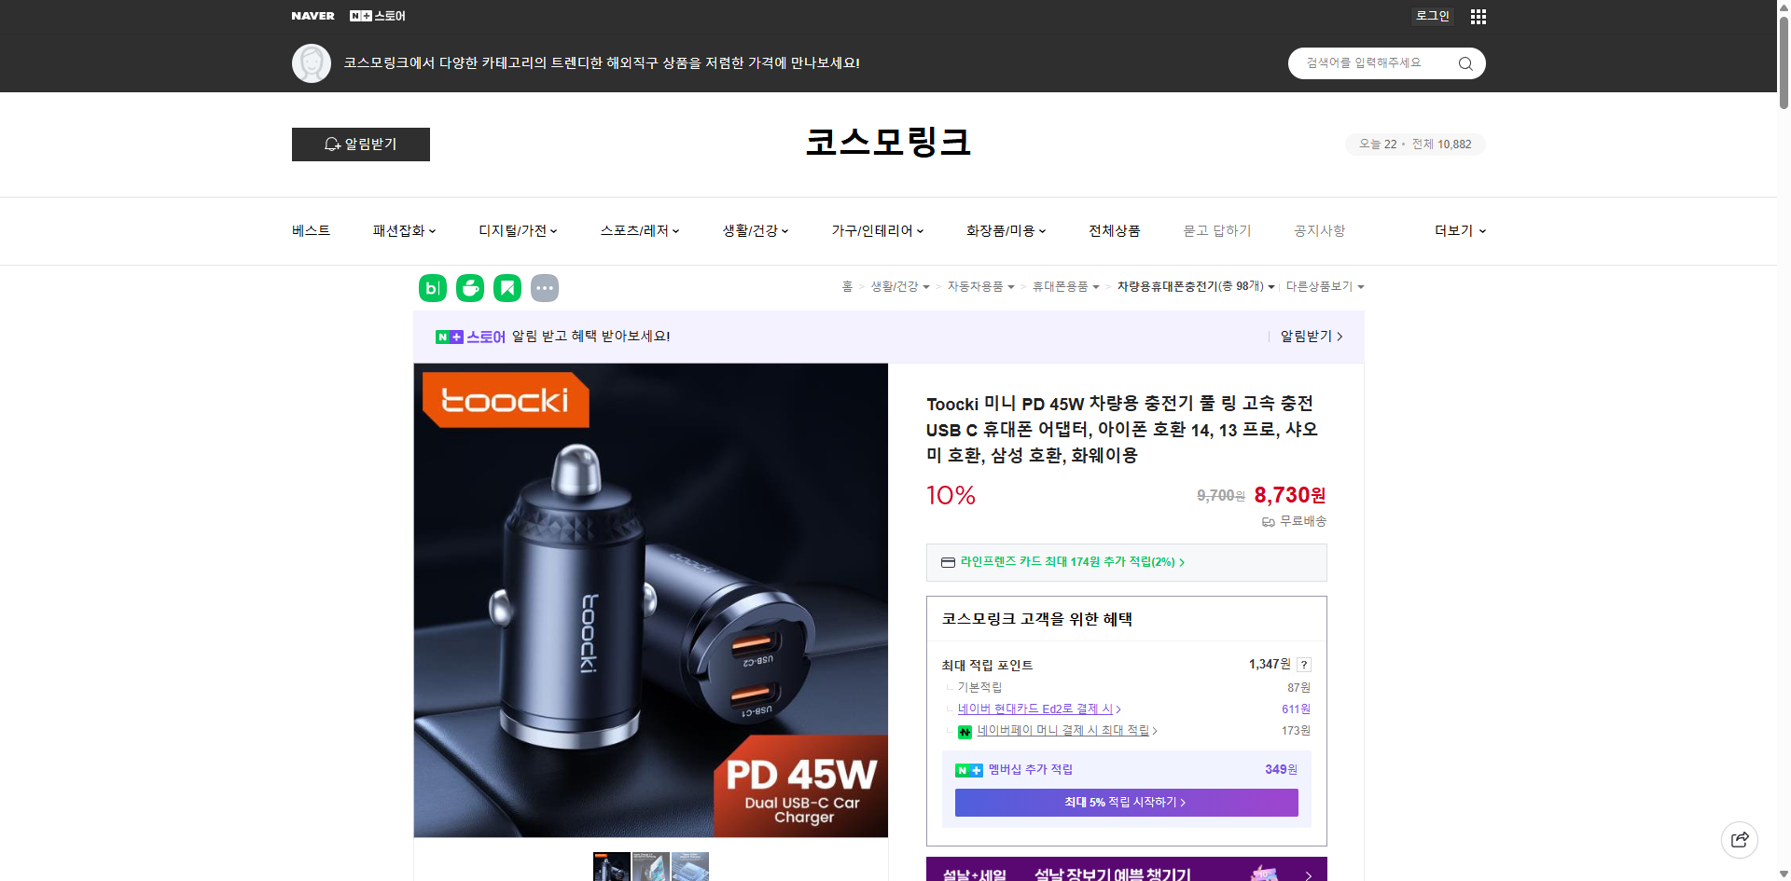Click the floating share icon at bottom right
The height and width of the screenshot is (881, 1791).
(x=1740, y=839)
